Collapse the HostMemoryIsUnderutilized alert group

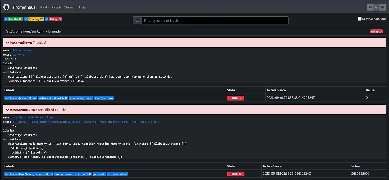(x=194, y=110)
